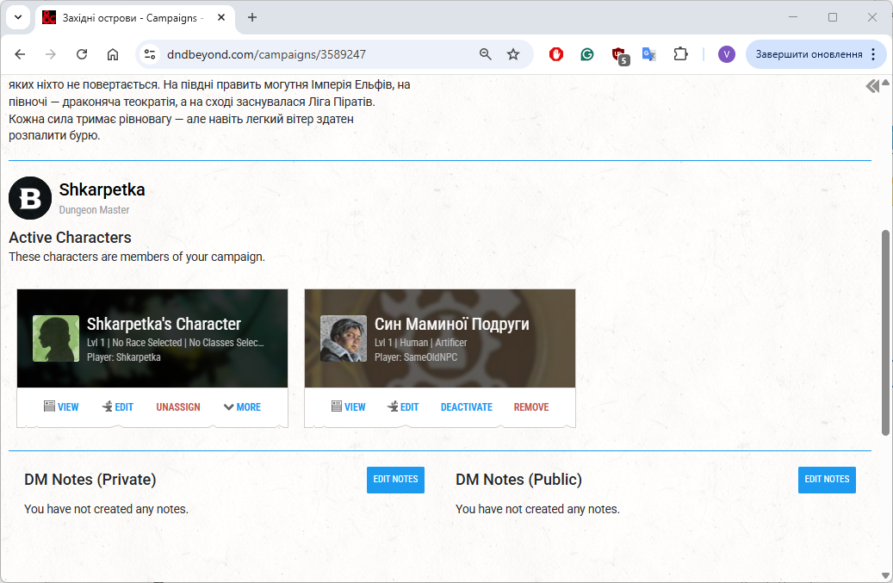Open the browser extensions puzzle icon
Image resolution: width=893 pixels, height=583 pixels.
[x=680, y=54]
